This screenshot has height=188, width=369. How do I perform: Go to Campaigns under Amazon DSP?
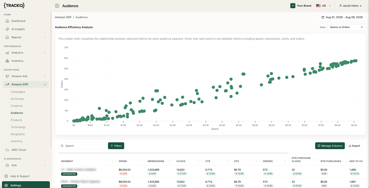click(18, 92)
